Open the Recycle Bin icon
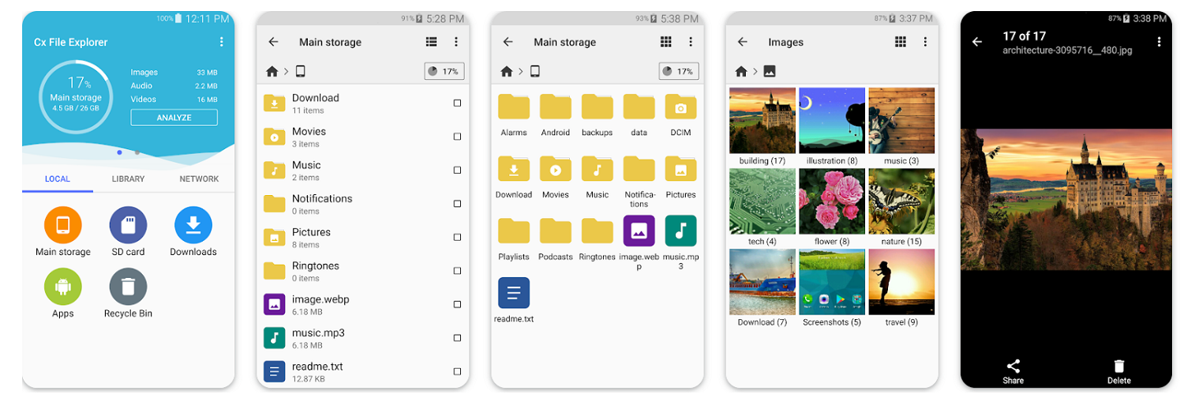The image size is (1184, 402). point(128,287)
